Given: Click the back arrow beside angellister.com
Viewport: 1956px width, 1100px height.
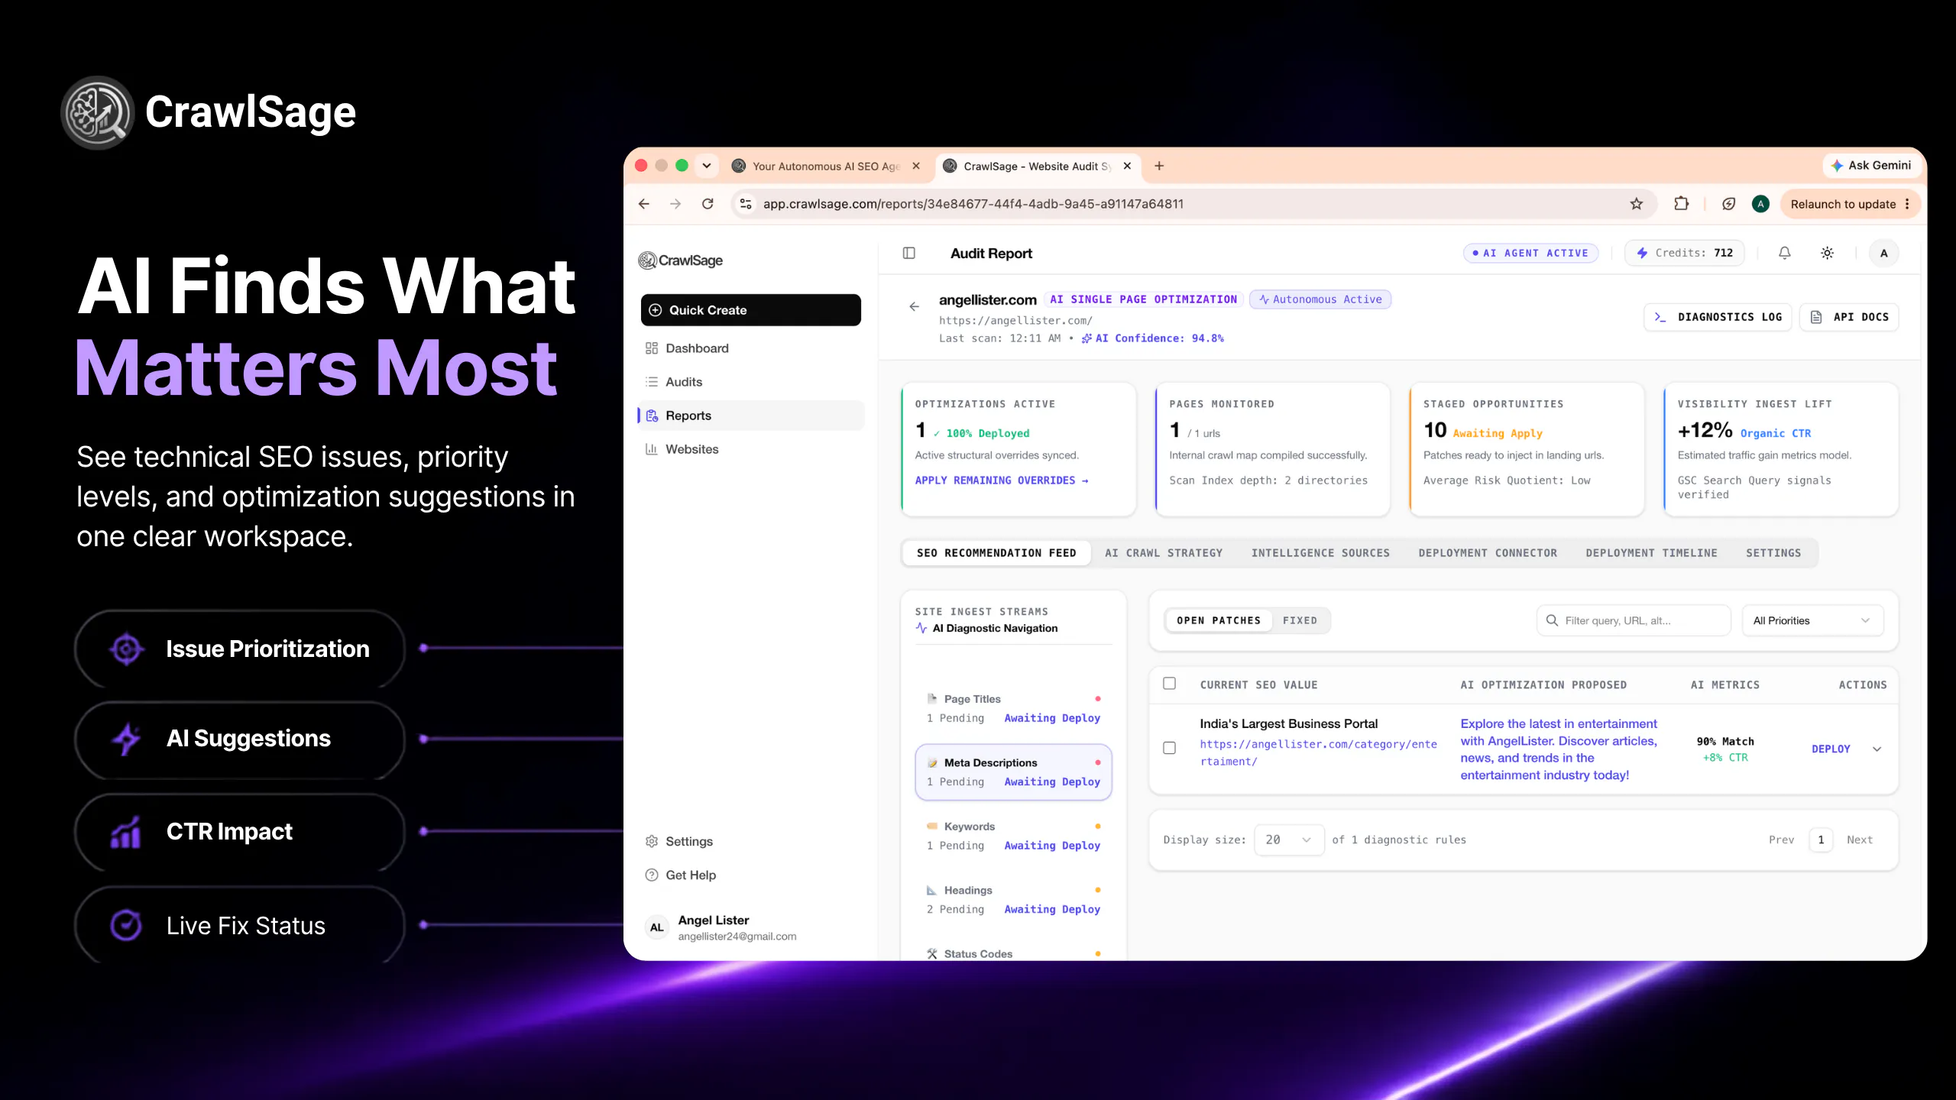Looking at the screenshot, I should 914,306.
